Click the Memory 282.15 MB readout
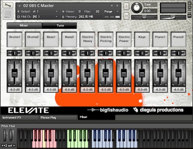193x149 pixels. [x=79, y=17]
